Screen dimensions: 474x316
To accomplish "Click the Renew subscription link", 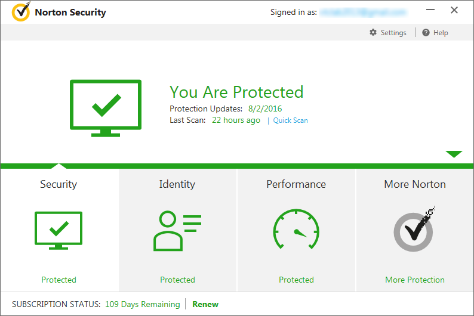I will [205, 304].
